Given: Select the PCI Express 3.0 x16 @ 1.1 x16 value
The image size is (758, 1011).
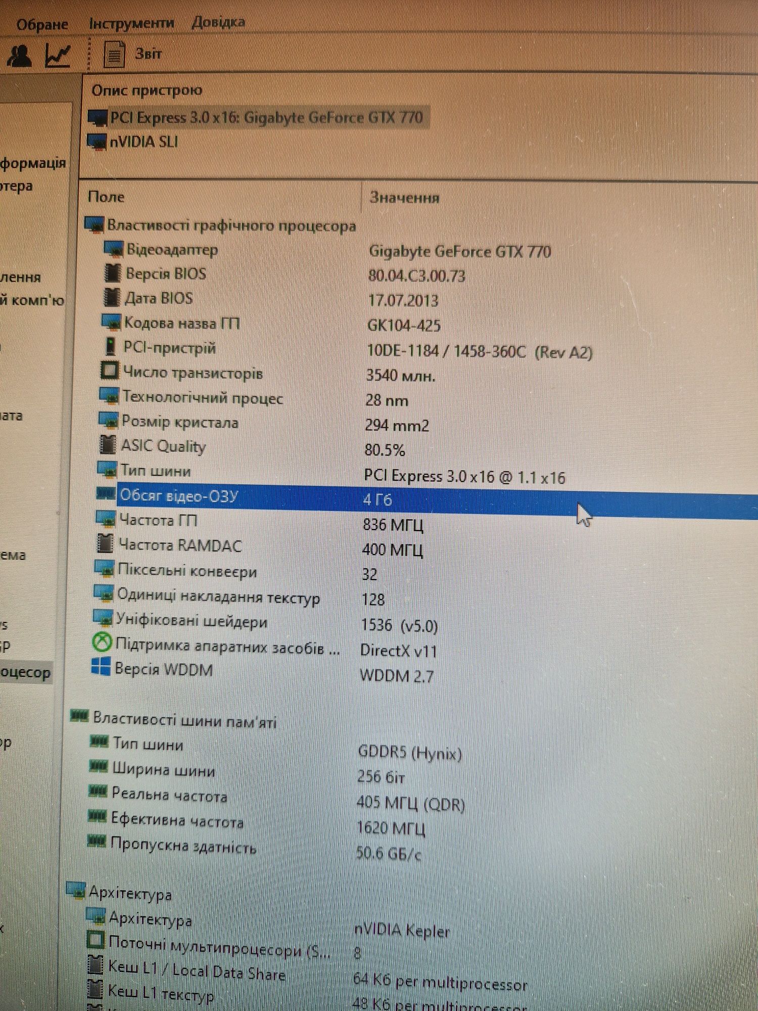Looking at the screenshot, I should [464, 477].
